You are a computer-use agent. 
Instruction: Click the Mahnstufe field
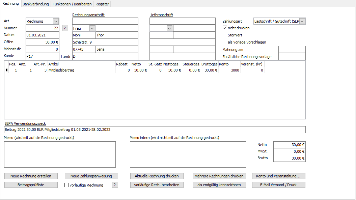tap(43, 49)
